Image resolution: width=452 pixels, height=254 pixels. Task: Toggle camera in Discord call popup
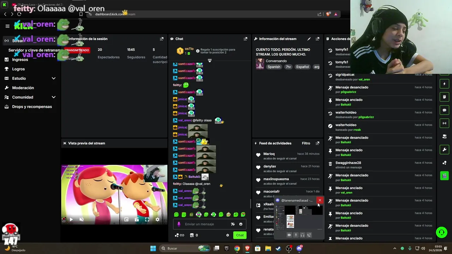point(289,235)
